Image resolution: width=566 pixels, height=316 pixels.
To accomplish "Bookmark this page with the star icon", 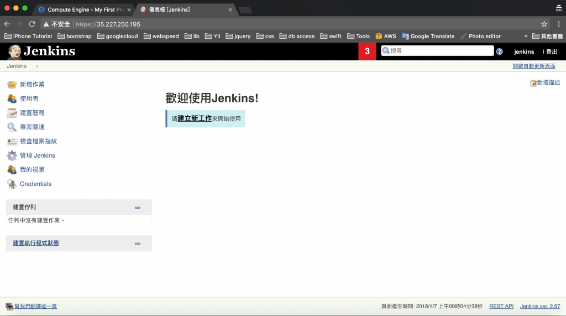I will 544,24.
